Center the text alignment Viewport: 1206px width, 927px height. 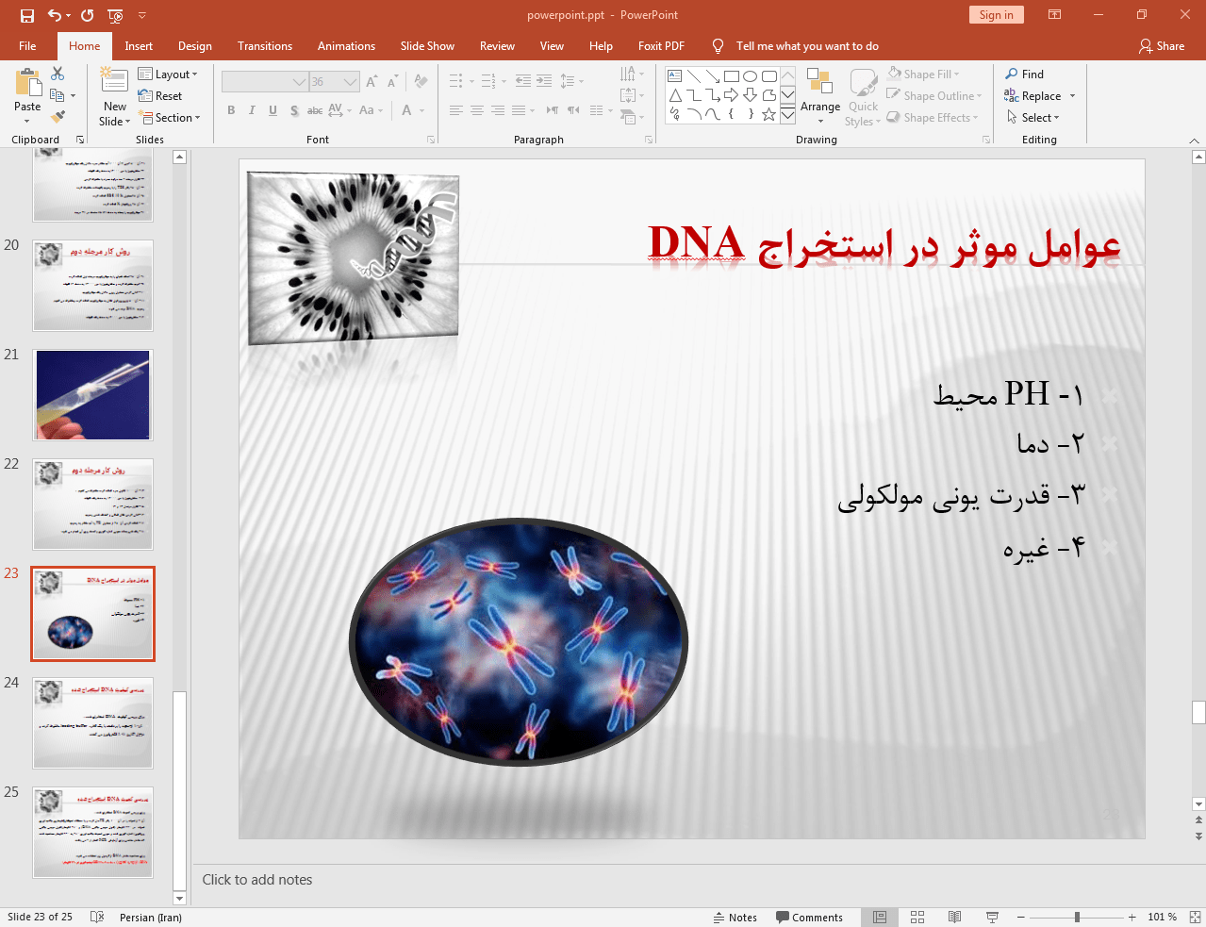click(x=476, y=110)
